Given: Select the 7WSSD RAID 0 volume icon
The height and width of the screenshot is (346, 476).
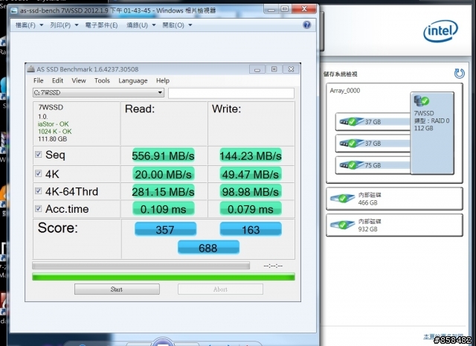Looking at the screenshot, I should coord(422,100).
